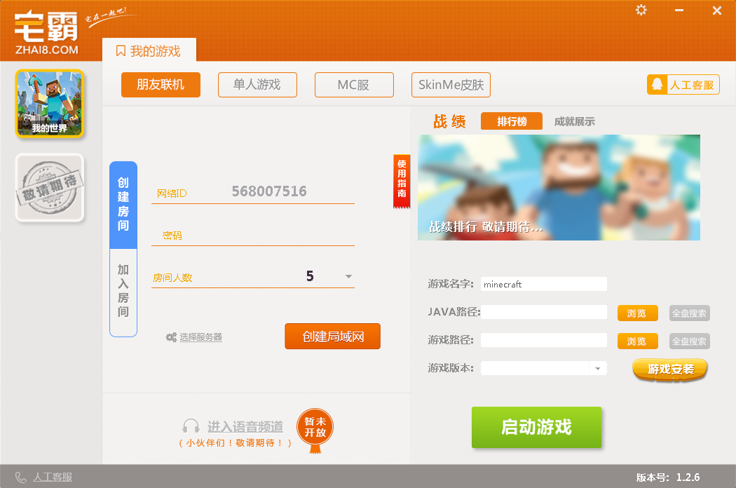Open the settings gear in the title bar
The image size is (736, 488).
click(641, 11)
